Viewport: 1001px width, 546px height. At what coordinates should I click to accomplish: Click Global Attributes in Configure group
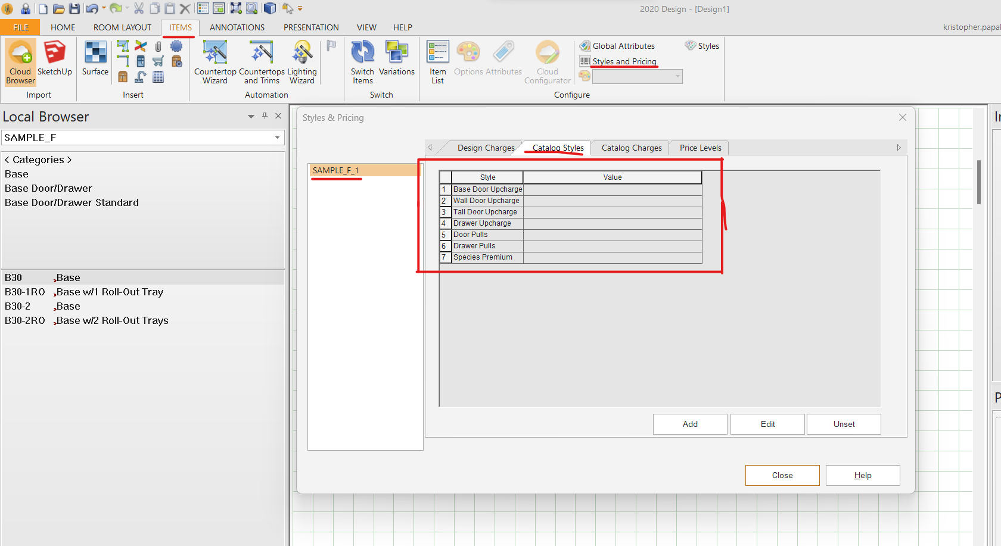[623, 46]
